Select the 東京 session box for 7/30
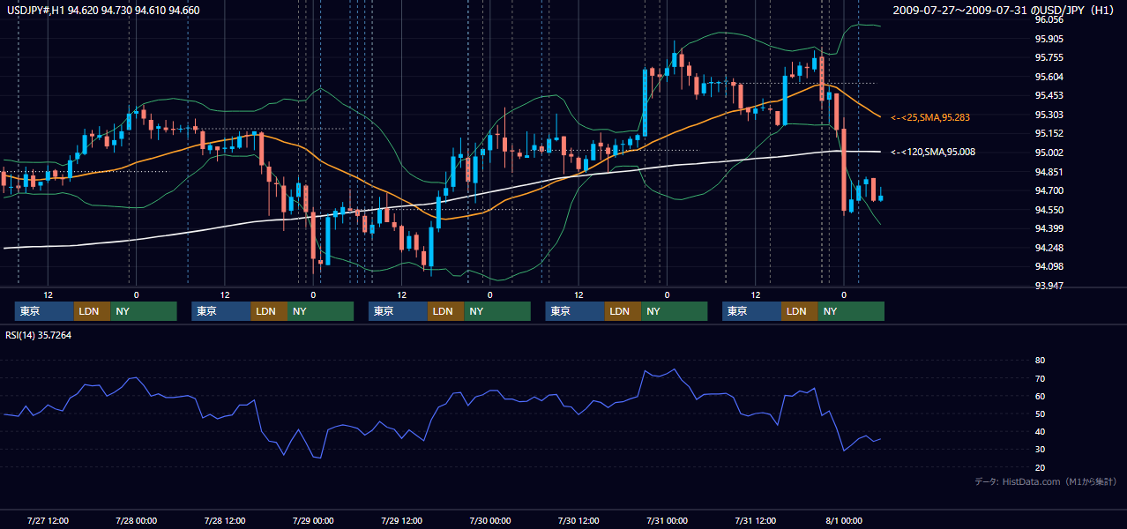1127x529 pixels. pyautogui.click(x=575, y=311)
